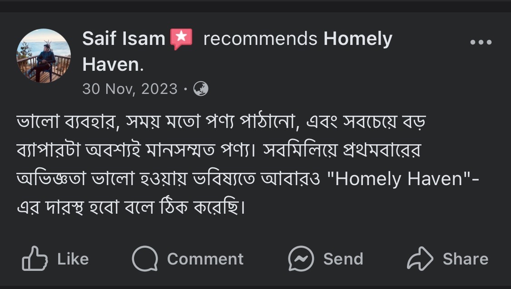
Task: Open the three-dot post options menu
Action: pyautogui.click(x=481, y=42)
